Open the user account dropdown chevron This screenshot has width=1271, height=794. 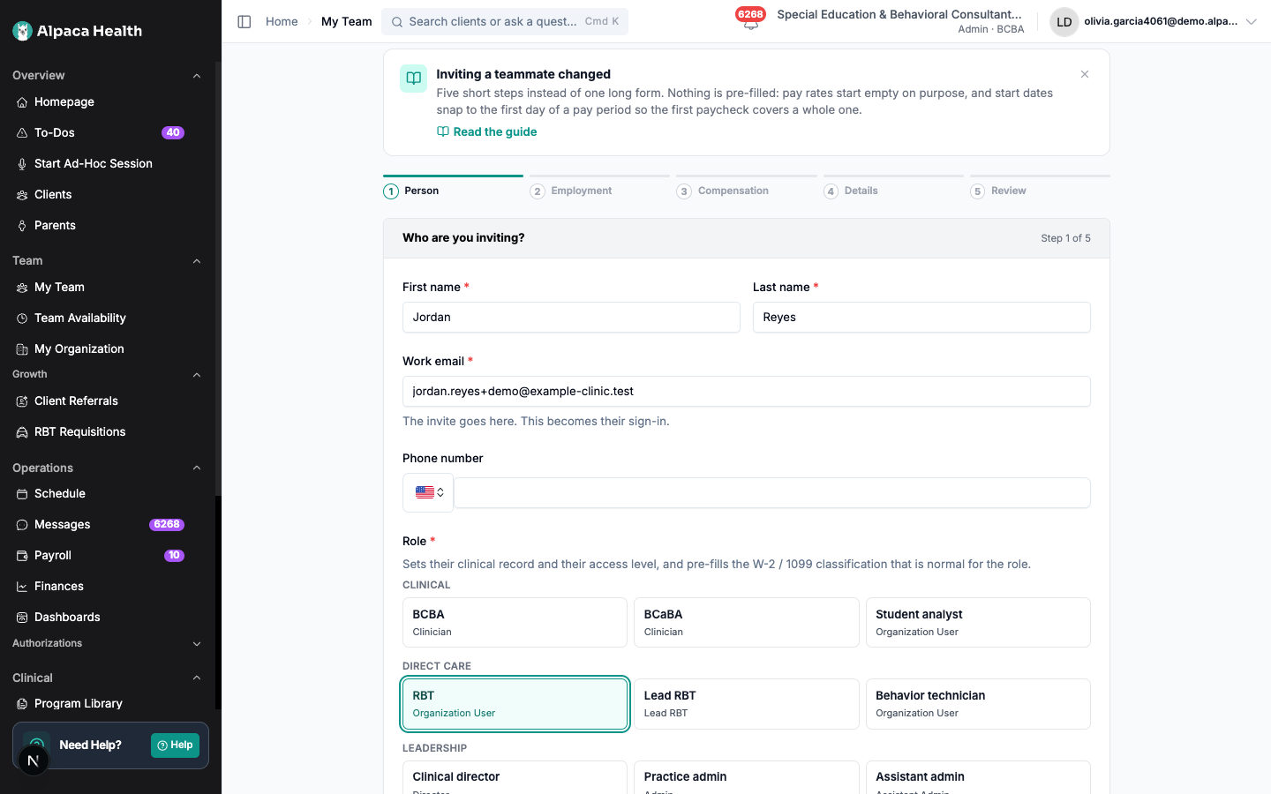point(1251,22)
